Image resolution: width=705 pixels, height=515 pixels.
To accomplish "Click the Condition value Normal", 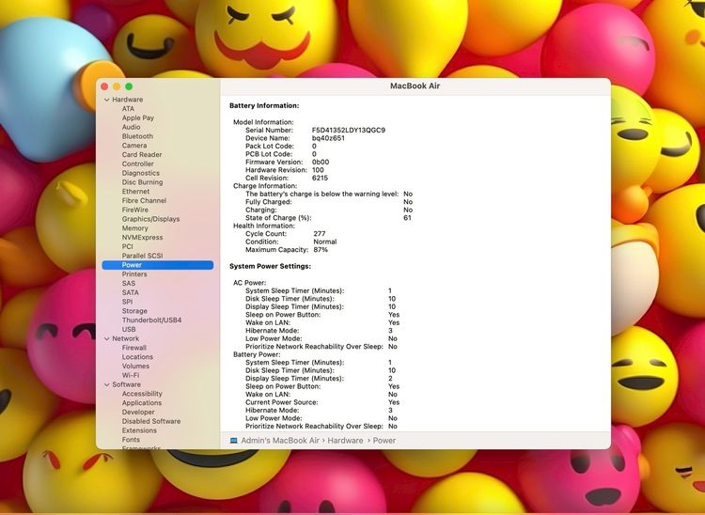I will [x=325, y=242].
